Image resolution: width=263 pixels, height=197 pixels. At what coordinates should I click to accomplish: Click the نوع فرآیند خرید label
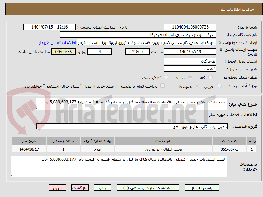click(243, 86)
